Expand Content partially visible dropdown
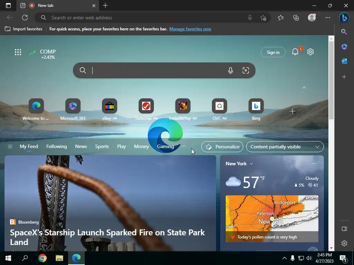 click(285, 147)
